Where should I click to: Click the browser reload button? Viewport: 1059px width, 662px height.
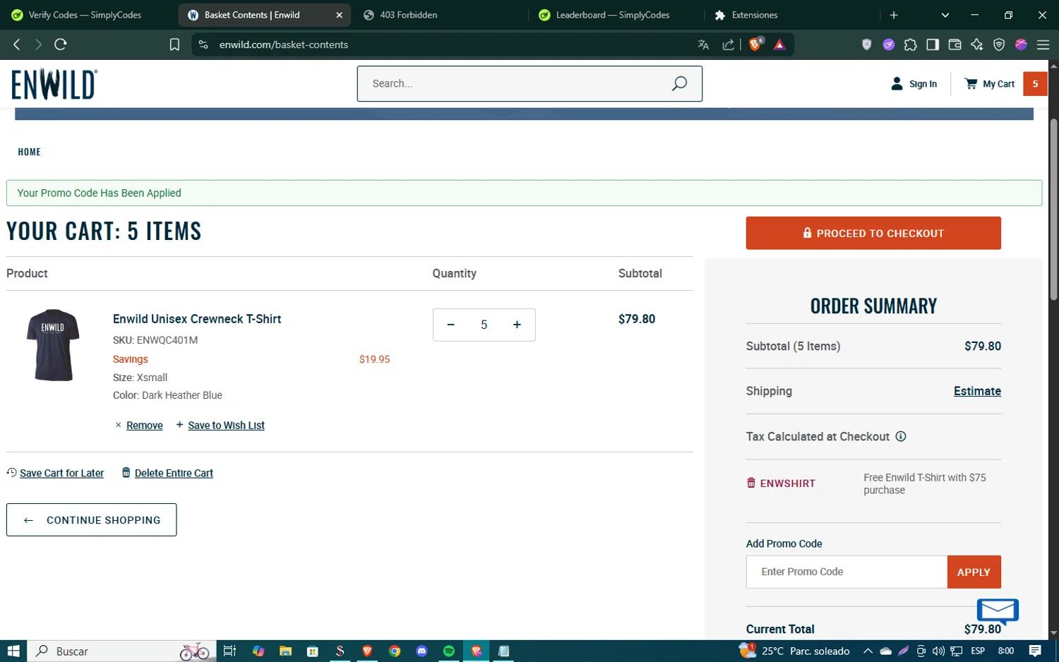pyautogui.click(x=61, y=44)
